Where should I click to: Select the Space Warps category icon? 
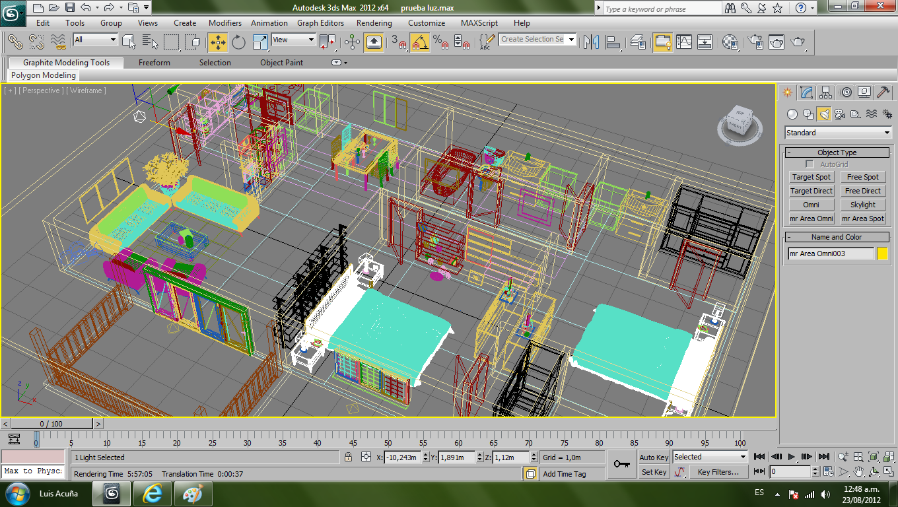coord(872,114)
